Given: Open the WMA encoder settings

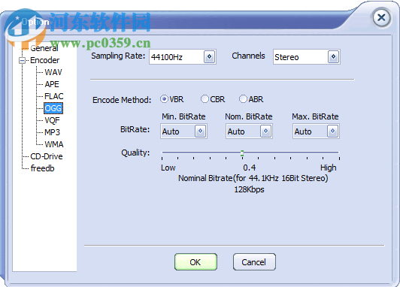Looking at the screenshot, I should pos(54,144).
